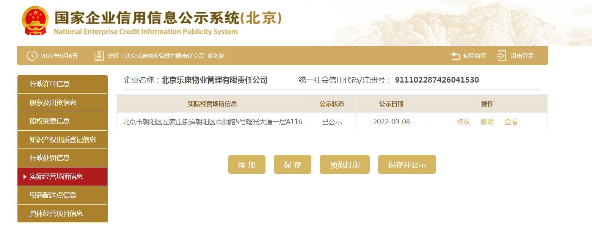The height and width of the screenshot is (247, 592).
Task: Click 修改 for the address row
Action: (x=463, y=122)
